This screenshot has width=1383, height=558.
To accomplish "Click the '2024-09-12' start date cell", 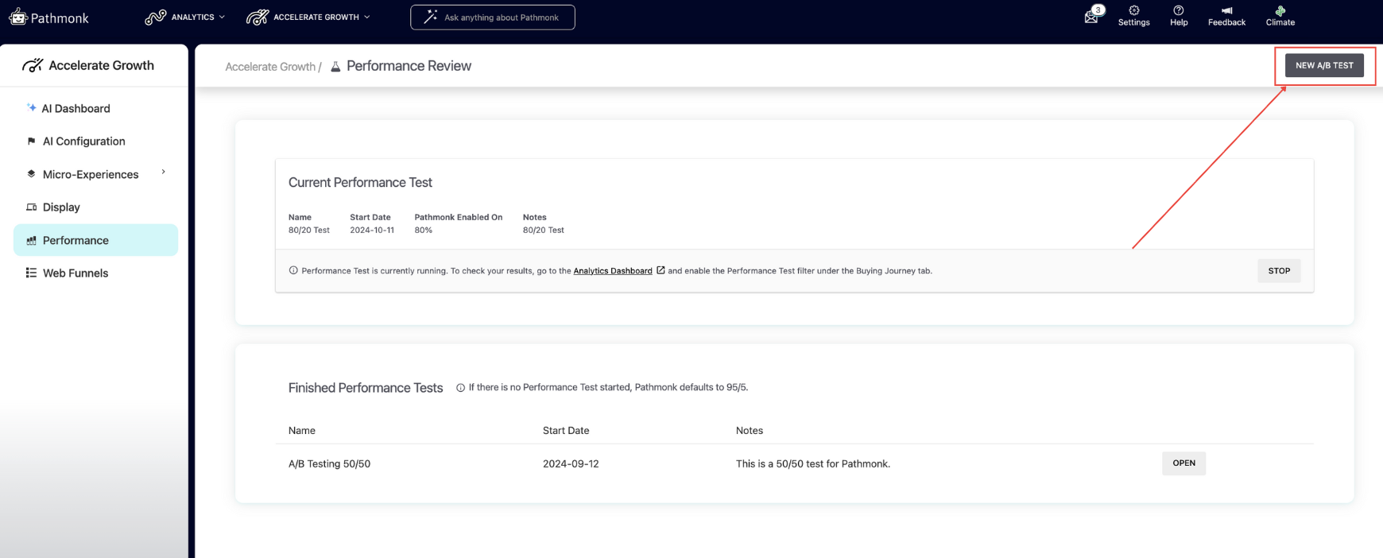I will click(571, 464).
